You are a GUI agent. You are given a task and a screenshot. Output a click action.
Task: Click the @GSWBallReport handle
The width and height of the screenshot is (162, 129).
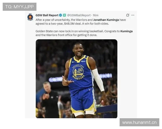pos(79,15)
